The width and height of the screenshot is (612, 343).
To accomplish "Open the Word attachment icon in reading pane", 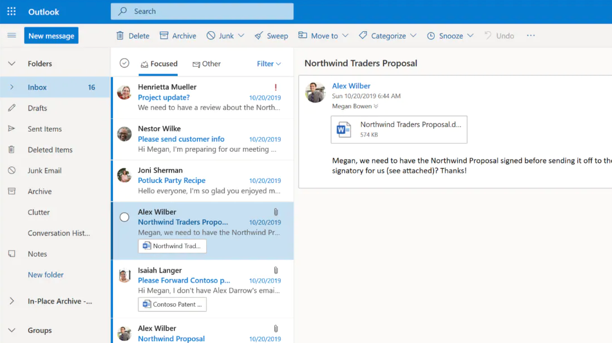I will (343, 130).
